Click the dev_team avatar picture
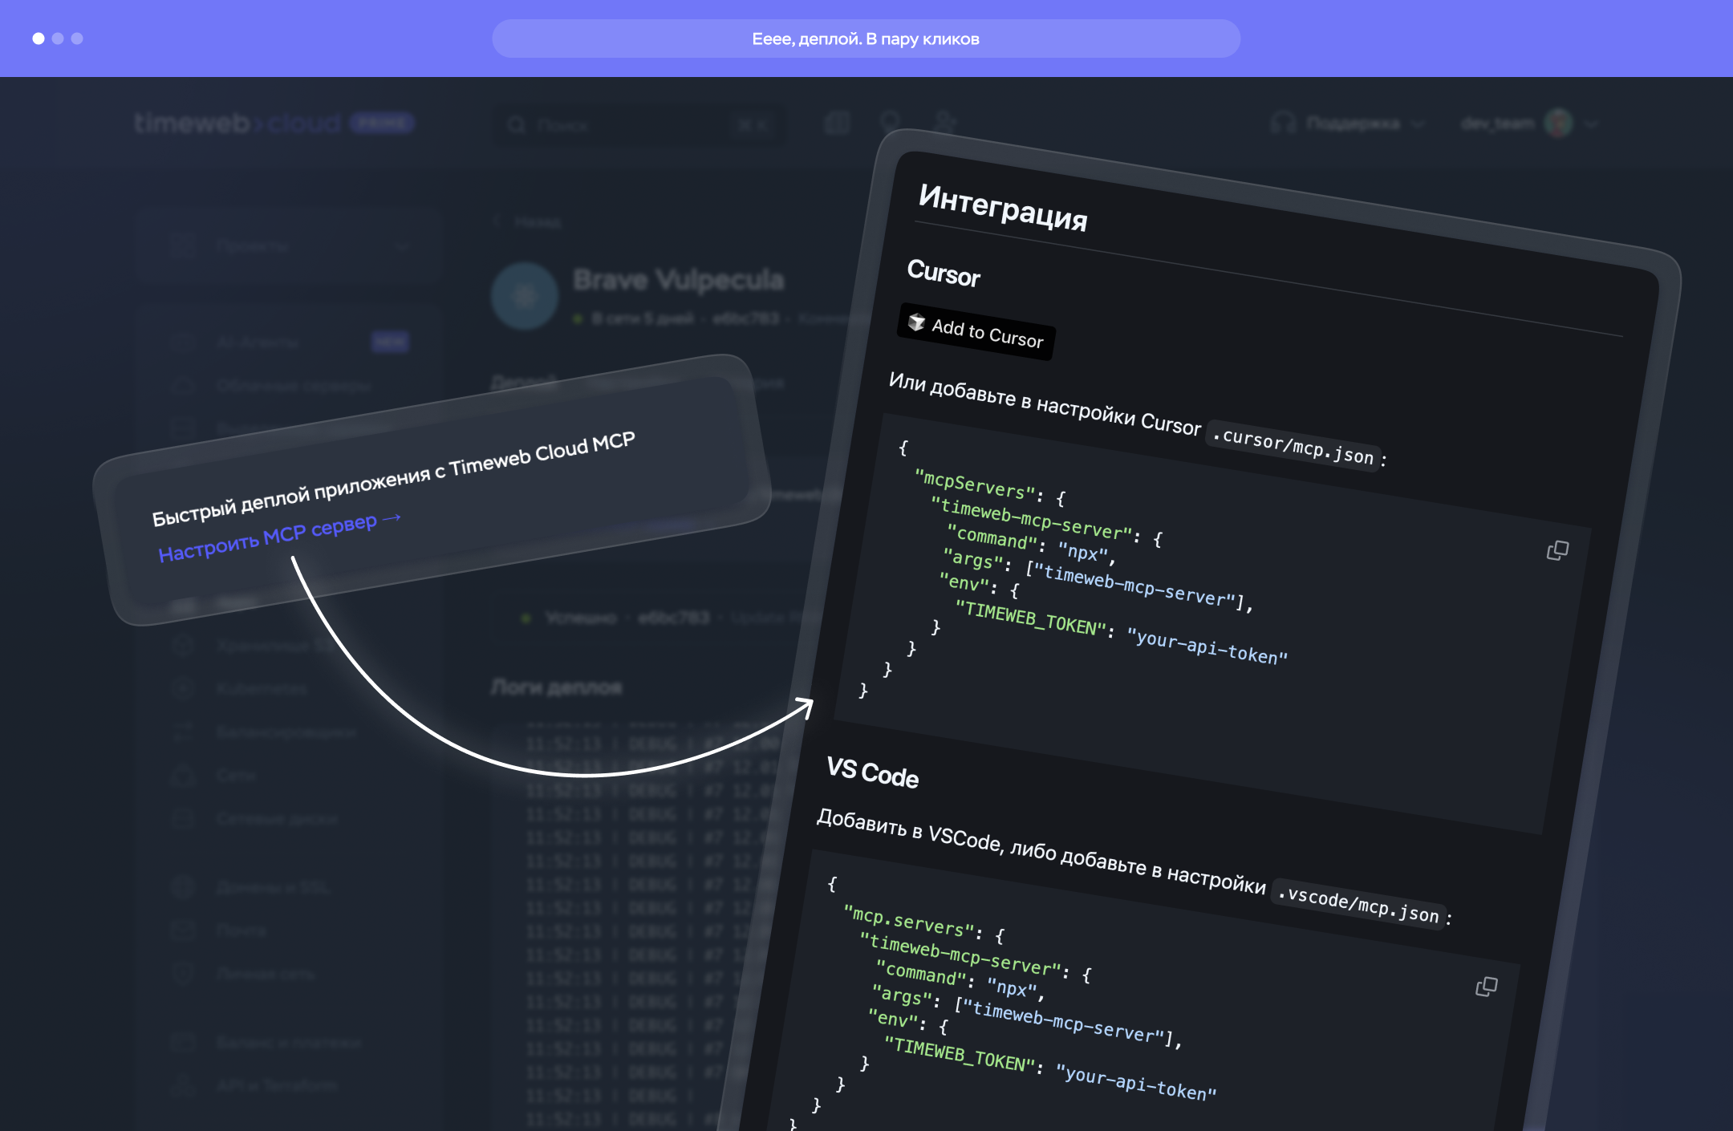The height and width of the screenshot is (1131, 1733). pyautogui.click(x=1558, y=124)
